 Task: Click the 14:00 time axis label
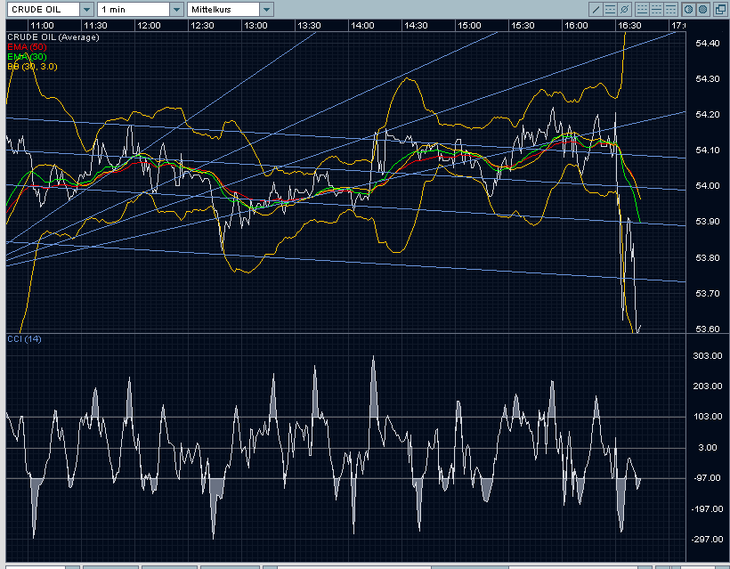362,26
